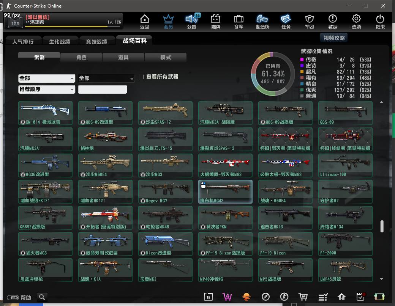Open the 制造所 crafting icon
This screenshot has width=395, height=306.
262,22
